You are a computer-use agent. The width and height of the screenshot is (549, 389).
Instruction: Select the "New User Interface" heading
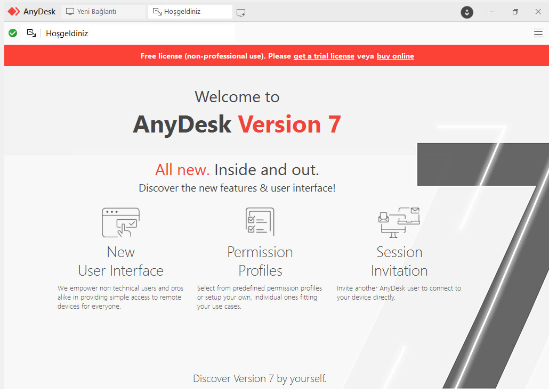tap(120, 261)
